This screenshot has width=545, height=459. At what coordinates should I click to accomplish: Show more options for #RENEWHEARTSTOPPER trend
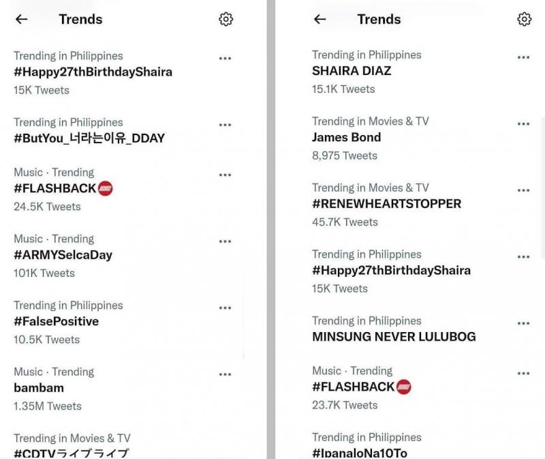pos(523,190)
